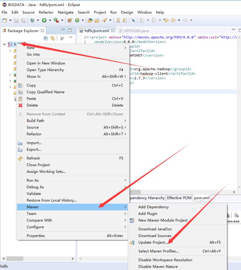The image size is (241, 270).
Task: Open the New wizard dropdown arrow
Action: [10, 20]
